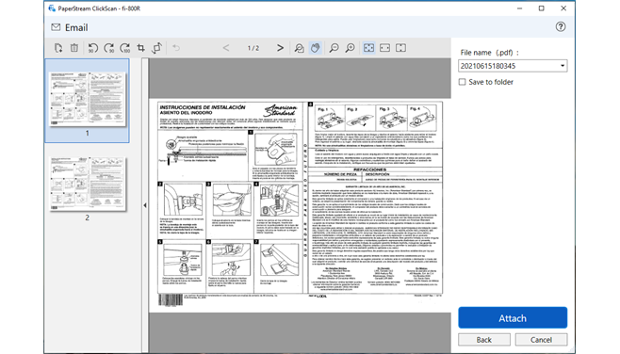Minimize the PaperStream ClickScan window

point(519,8)
